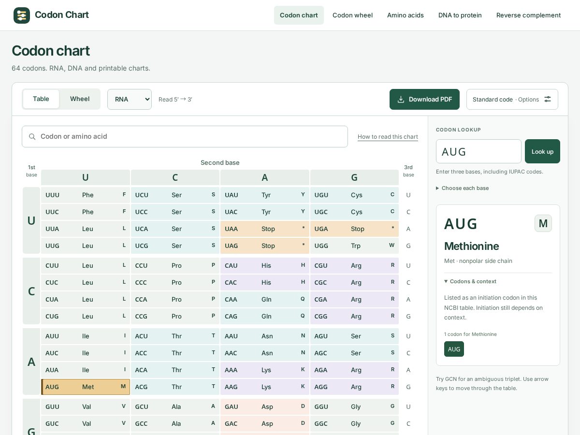Select the AGA Arg cell
This screenshot has width=580, height=435.
354,370
